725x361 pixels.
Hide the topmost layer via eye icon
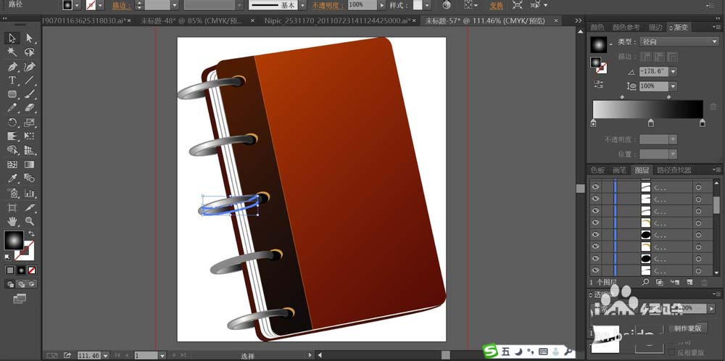(595, 187)
